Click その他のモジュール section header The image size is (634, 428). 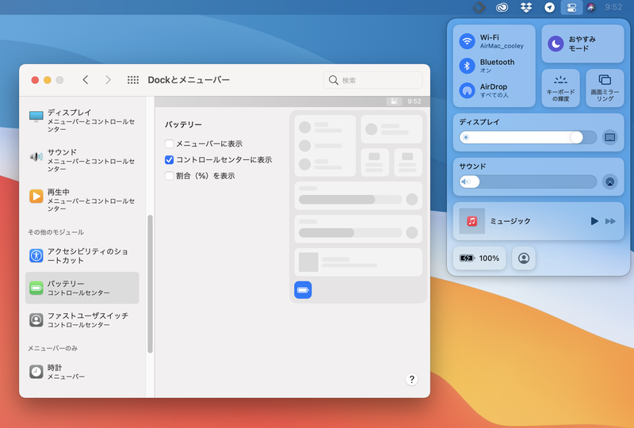pos(55,232)
